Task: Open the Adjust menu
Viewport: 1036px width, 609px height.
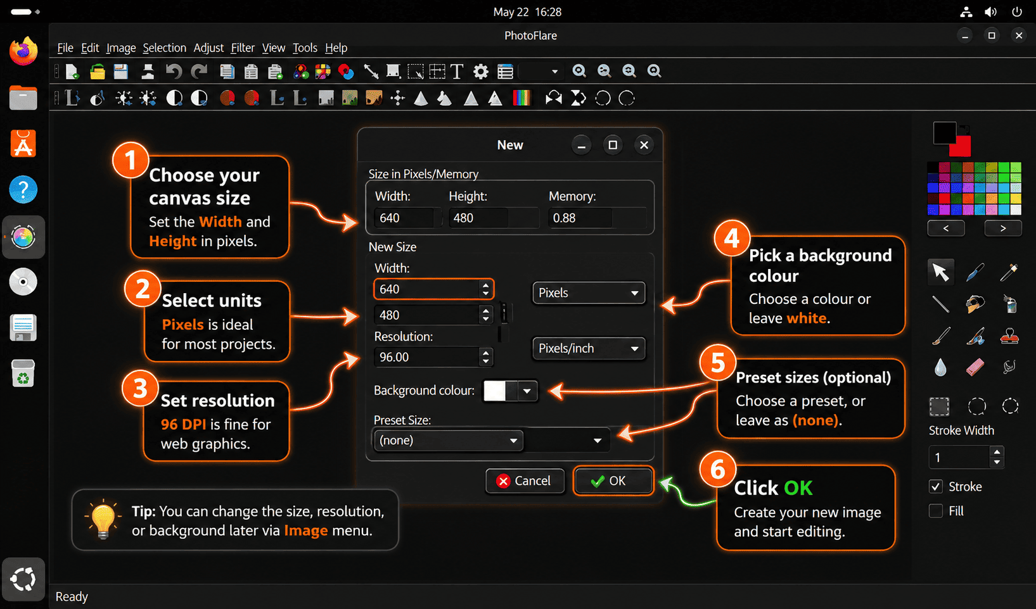Action: tap(208, 48)
